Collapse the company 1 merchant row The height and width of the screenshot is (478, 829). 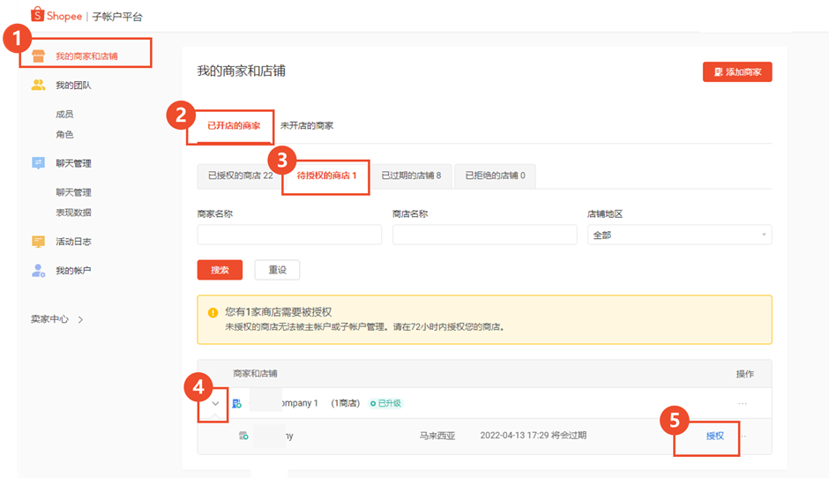pyautogui.click(x=214, y=404)
